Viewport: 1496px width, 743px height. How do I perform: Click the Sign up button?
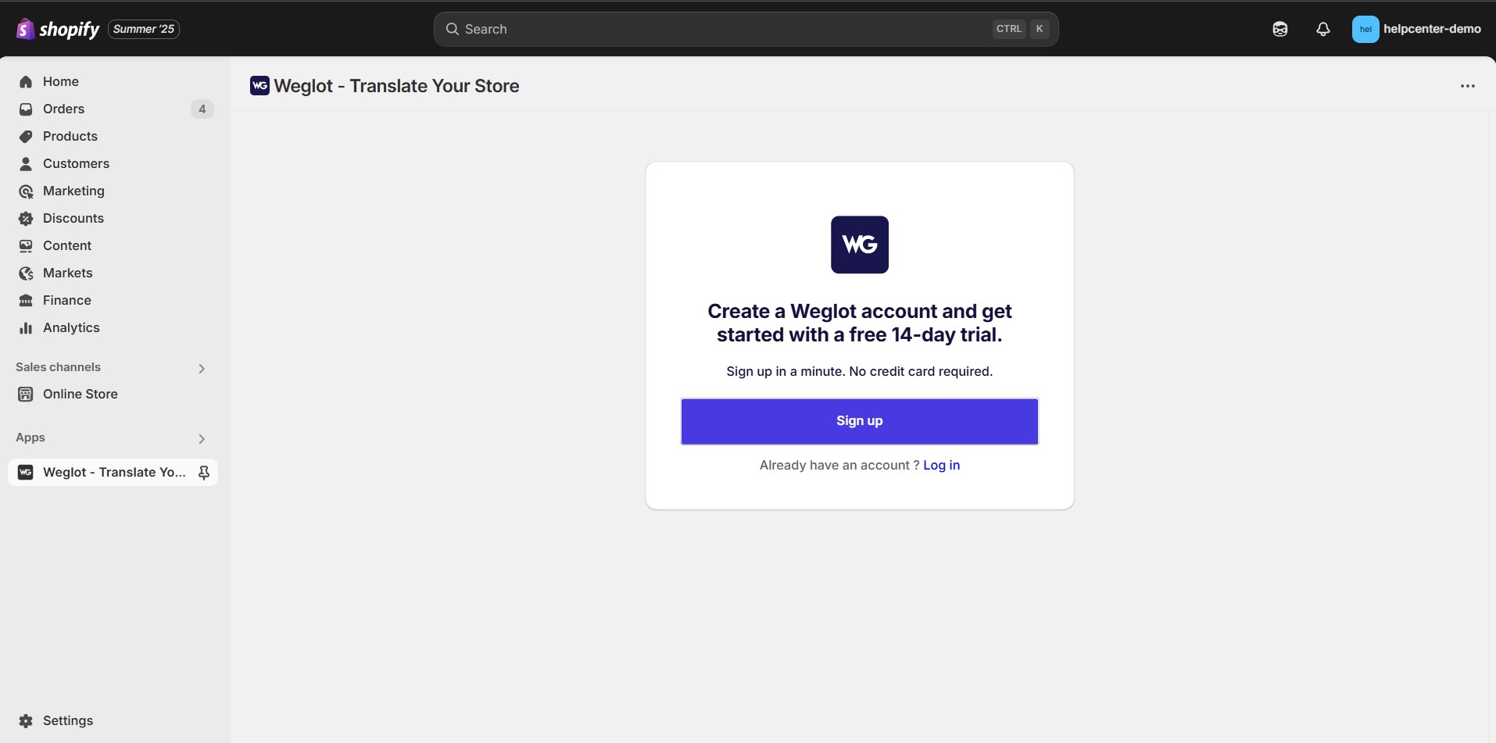(859, 420)
